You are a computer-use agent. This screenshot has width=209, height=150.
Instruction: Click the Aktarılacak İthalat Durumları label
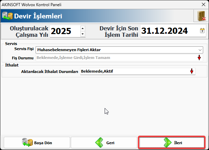50,72
